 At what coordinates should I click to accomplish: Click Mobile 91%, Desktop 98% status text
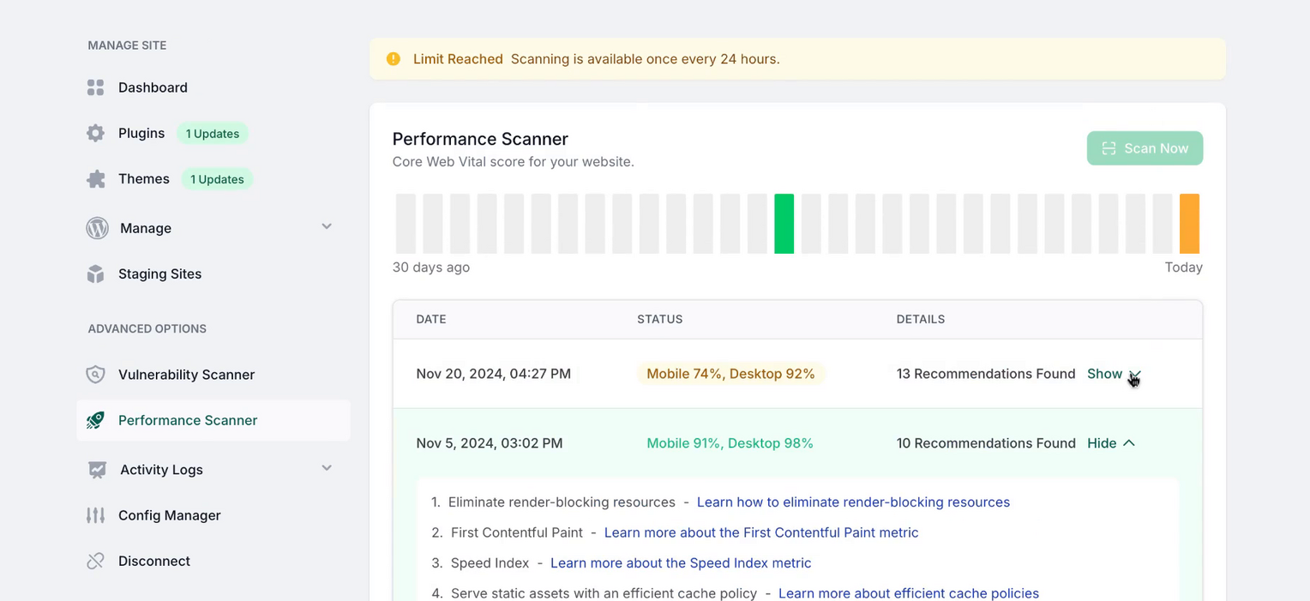click(730, 443)
